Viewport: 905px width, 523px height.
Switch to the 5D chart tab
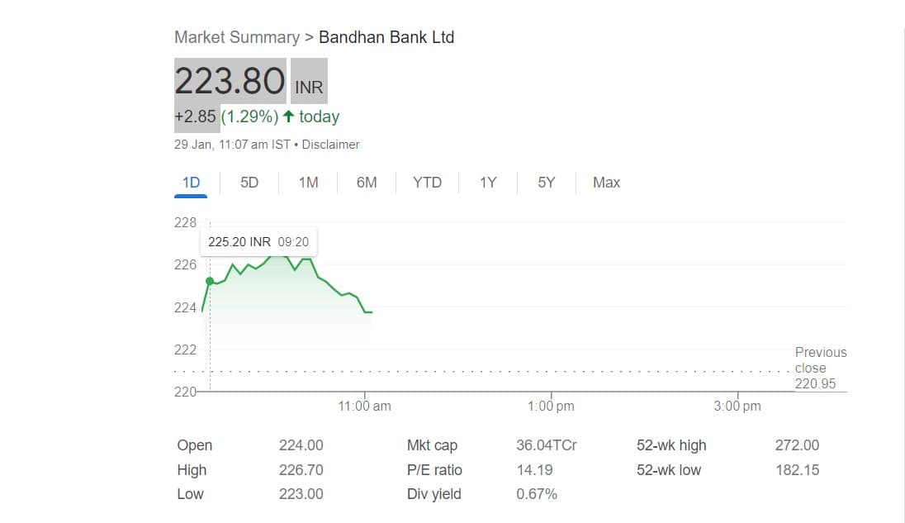point(249,183)
